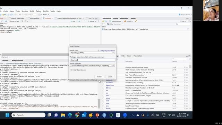Open the Install from repository dropdown
This screenshot has height=125, width=222.
point(92,53)
